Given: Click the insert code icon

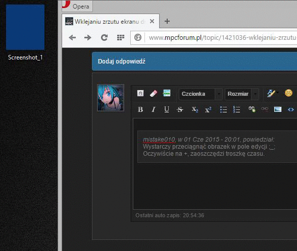Looking at the screenshot, I should (x=291, y=109).
